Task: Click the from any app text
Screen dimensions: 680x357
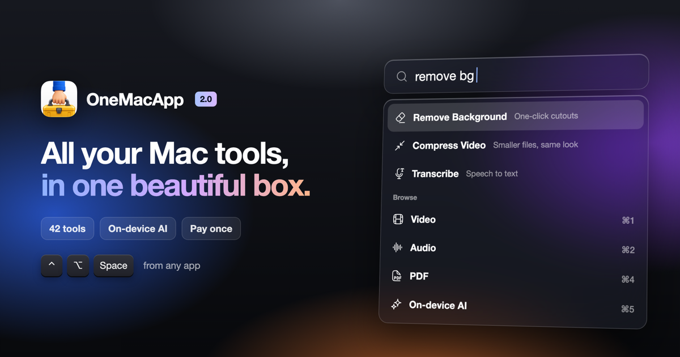Action: [x=172, y=265]
